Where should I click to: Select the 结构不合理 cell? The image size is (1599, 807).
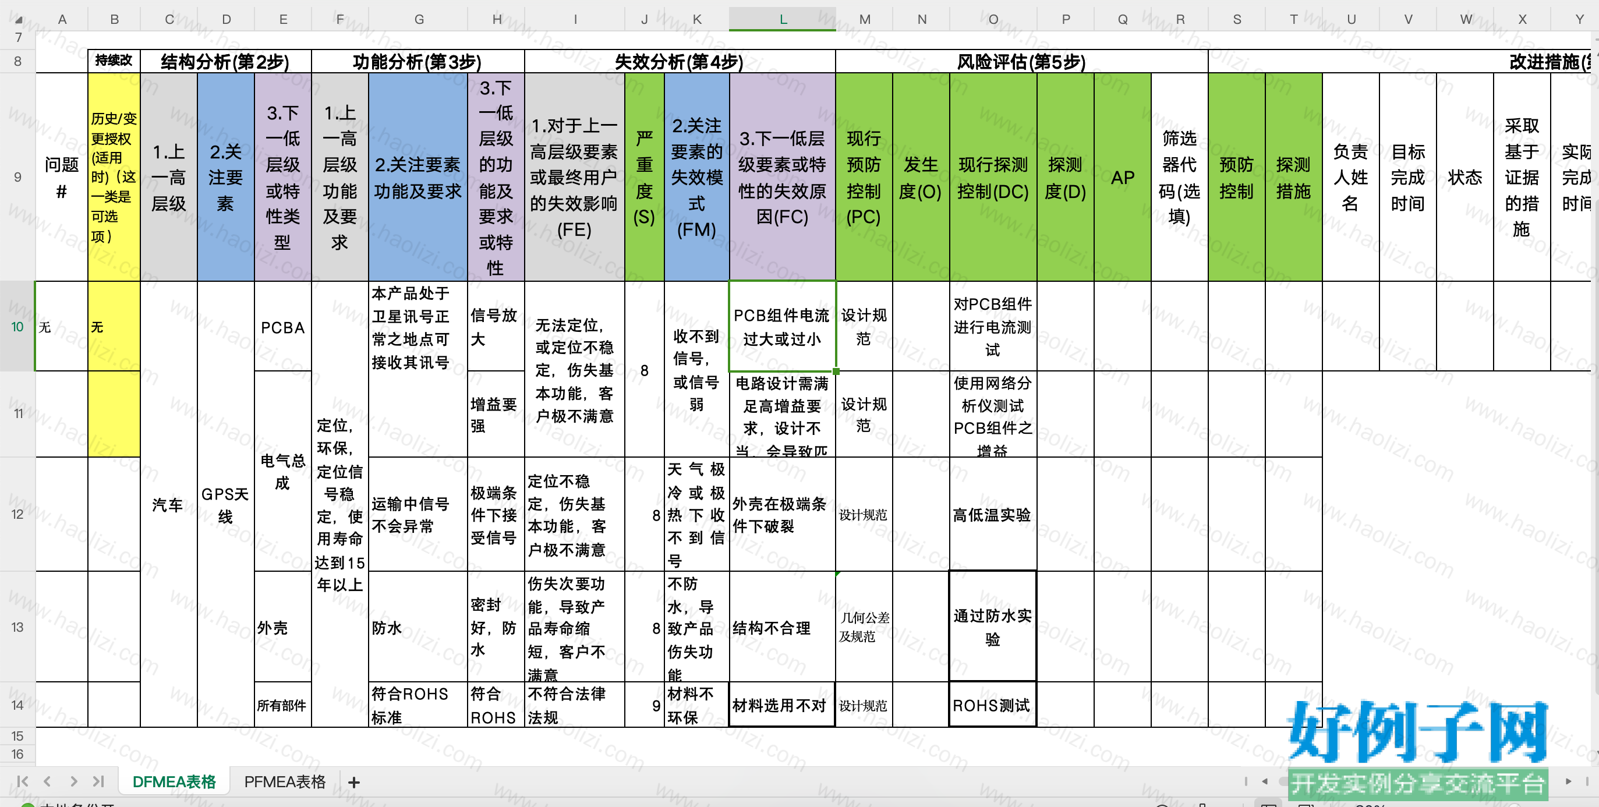pyautogui.click(x=782, y=627)
